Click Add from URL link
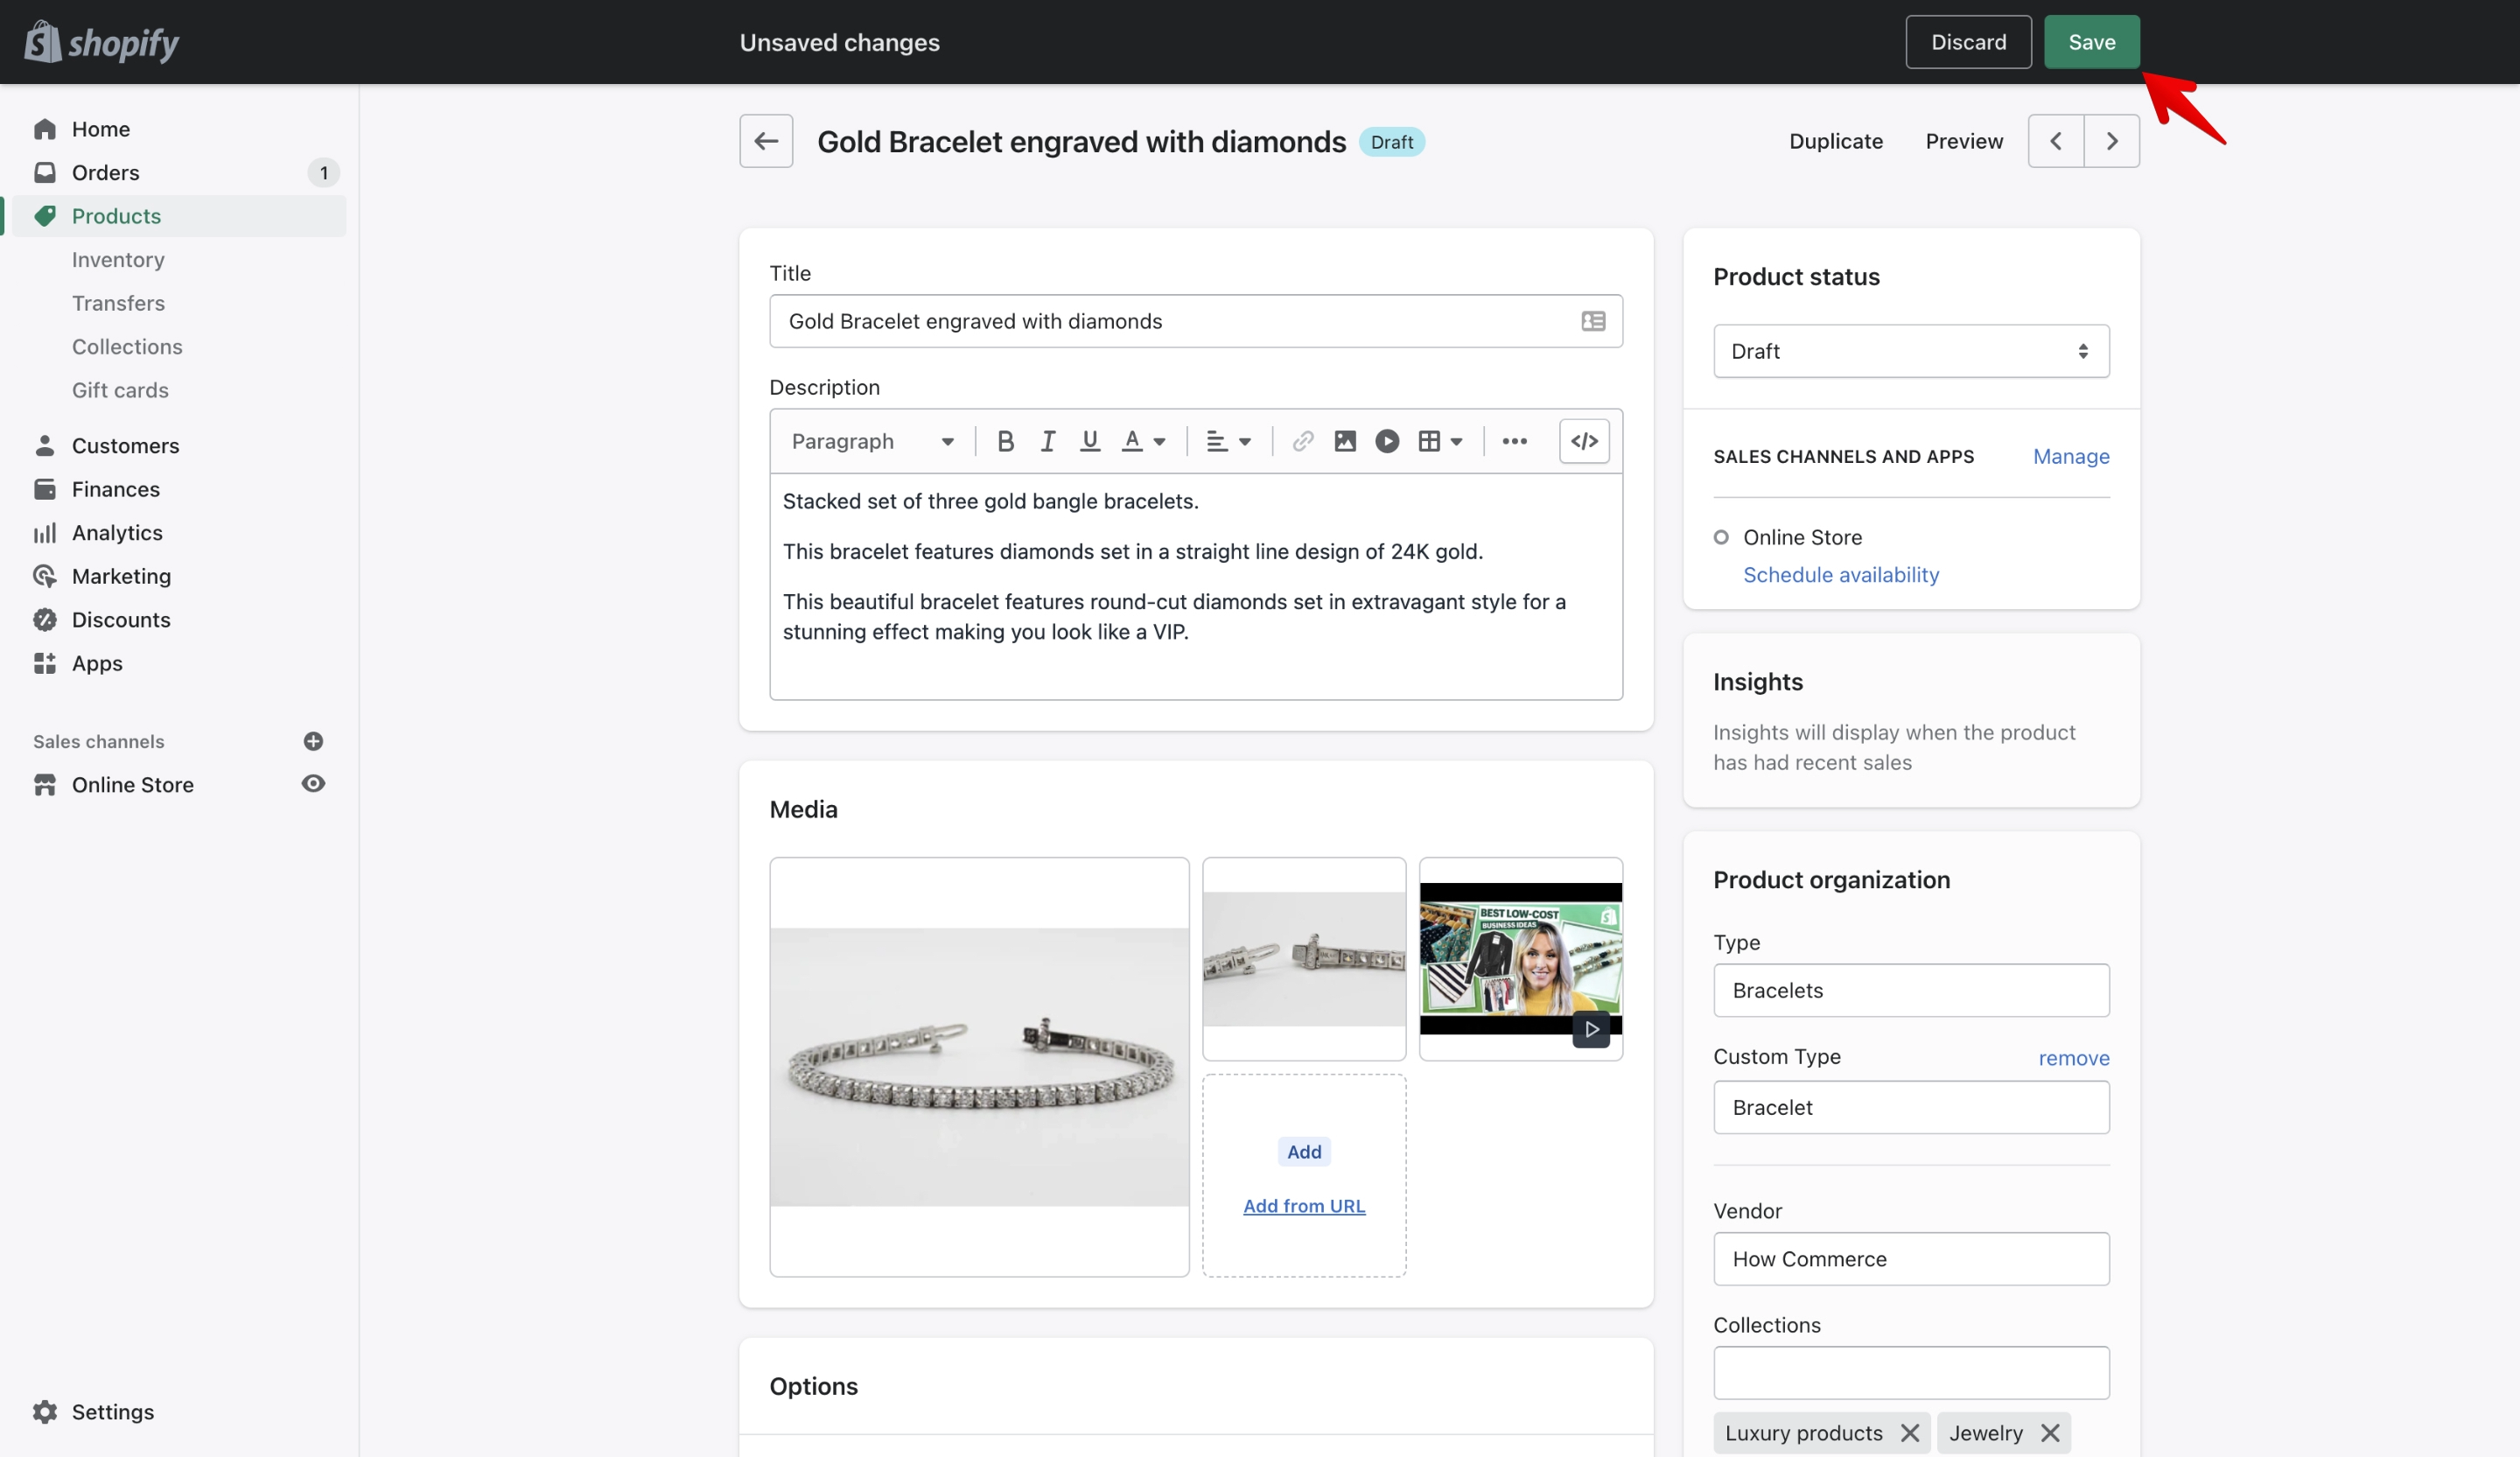This screenshot has width=2520, height=1457. 1304,1205
